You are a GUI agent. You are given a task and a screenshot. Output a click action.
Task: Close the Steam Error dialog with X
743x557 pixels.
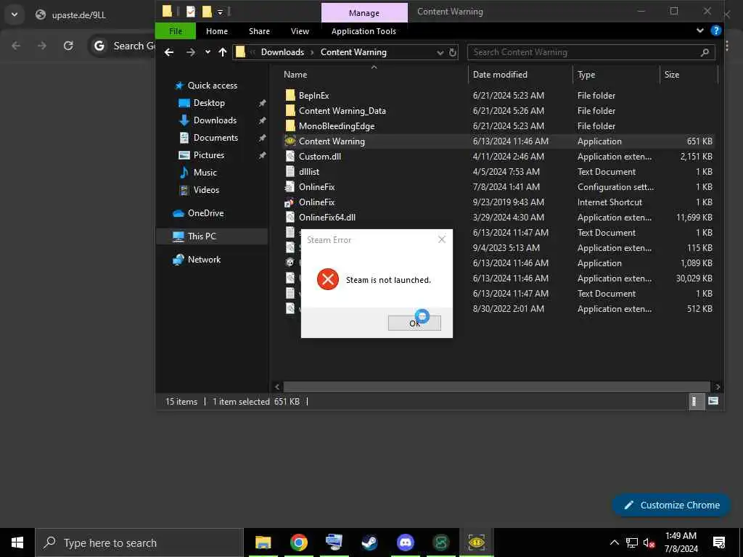click(x=442, y=239)
